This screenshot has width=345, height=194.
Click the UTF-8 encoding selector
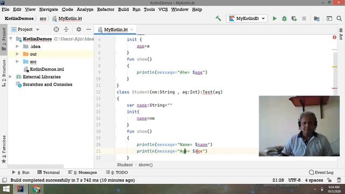tap(294, 180)
